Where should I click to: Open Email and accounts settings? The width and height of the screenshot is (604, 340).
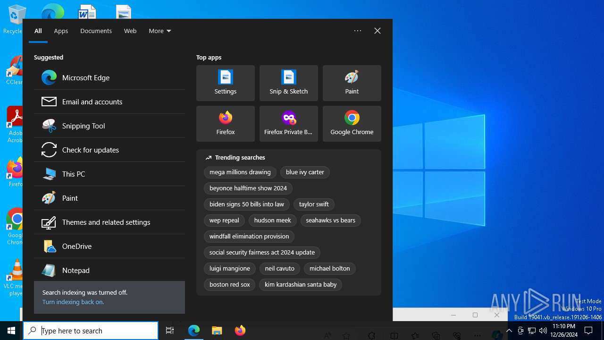pyautogui.click(x=109, y=102)
